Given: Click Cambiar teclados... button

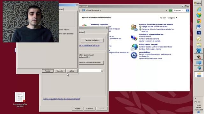Looking at the screenshot, I should (x=92, y=40).
